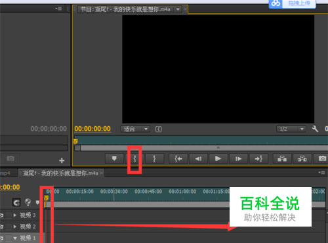This screenshot has width=328, height=243.
Task: Toggle sync lock on 视频 2 track
Action: pos(9,227)
